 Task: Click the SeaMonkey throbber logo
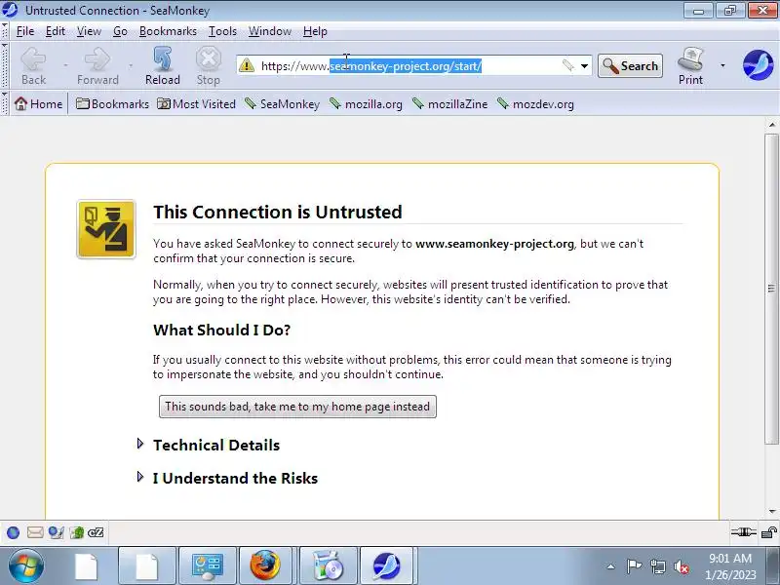(x=758, y=65)
